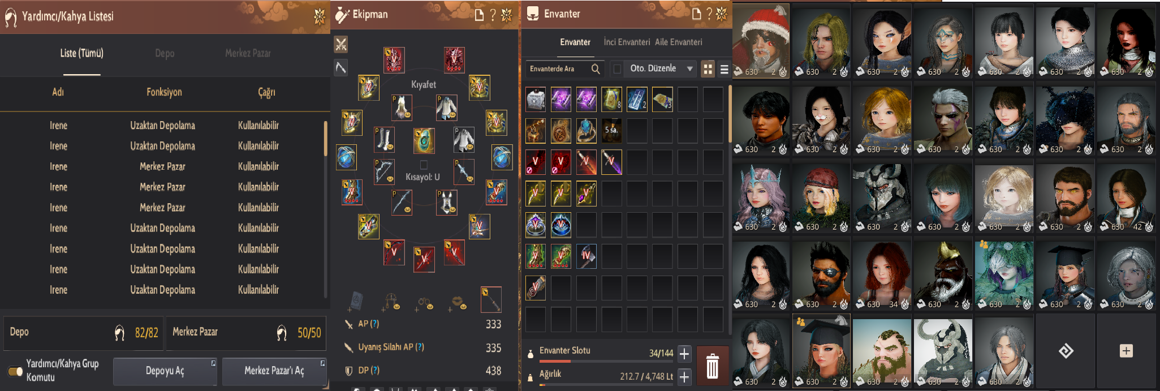Click the diamond arrow icon beside characters
Screen dimensions: 1160x391
(x=1066, y=351)
